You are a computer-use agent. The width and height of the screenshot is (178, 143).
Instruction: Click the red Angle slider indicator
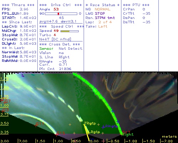(58, 14)
